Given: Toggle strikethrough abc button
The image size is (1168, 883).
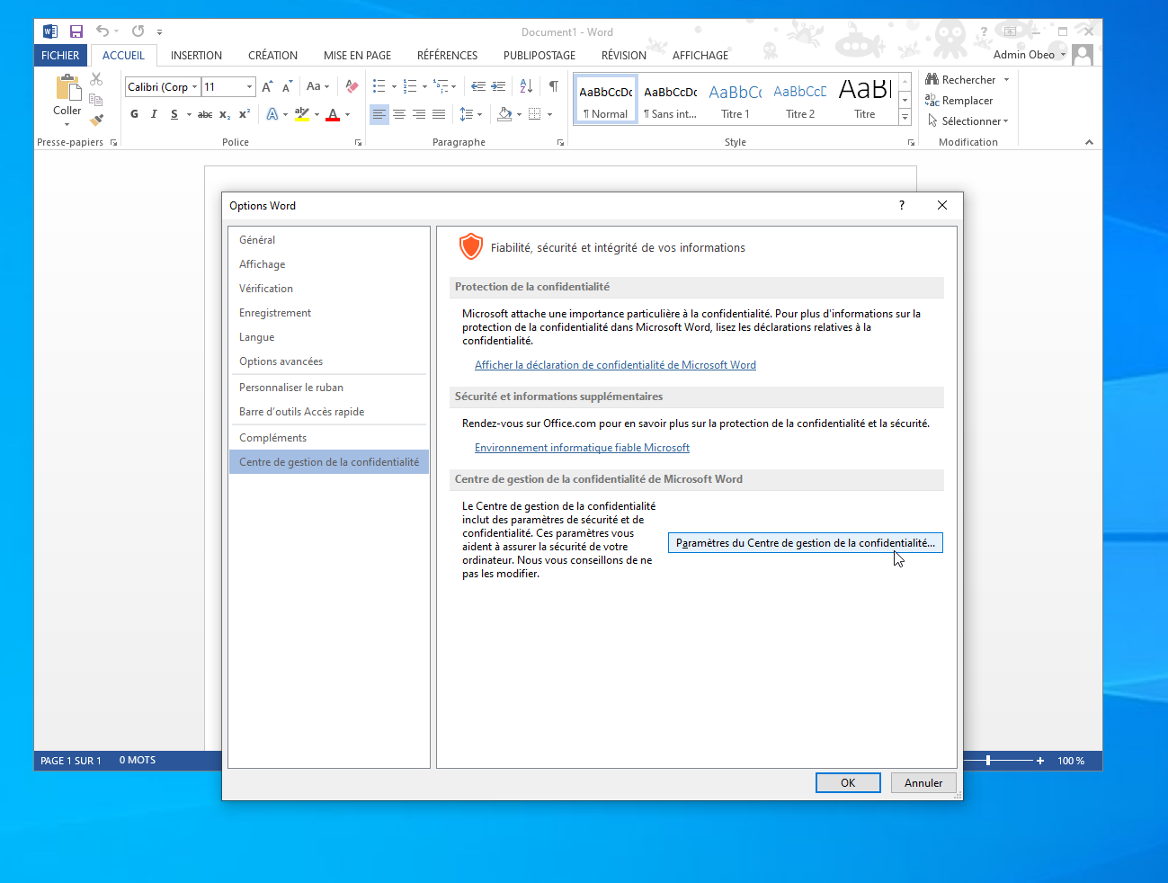Looking at the screenshot, I should coord(205,114).
